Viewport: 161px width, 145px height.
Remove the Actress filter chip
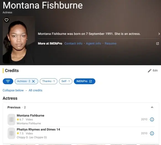coord(33,81)
